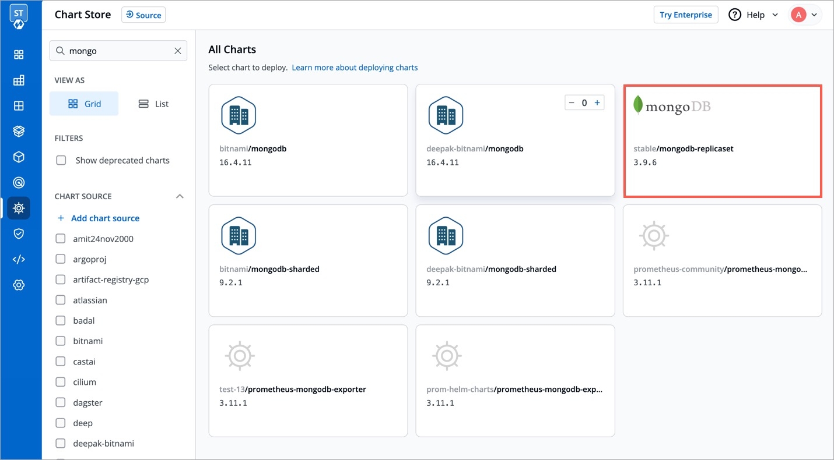Click the MongoDB logo on the mongodb-replicaset card
834x460 pixels.
(x=672, y=105)
